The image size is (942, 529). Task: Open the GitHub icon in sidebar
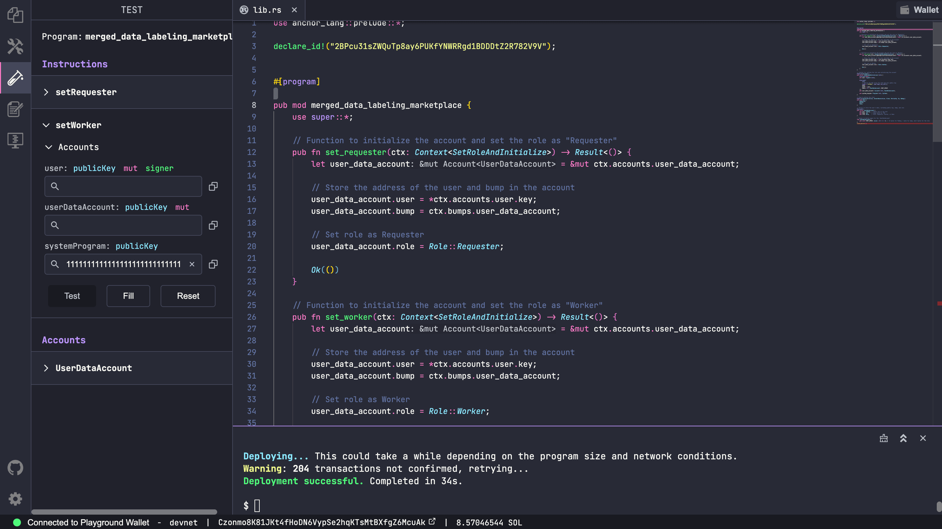coord(15,468)
